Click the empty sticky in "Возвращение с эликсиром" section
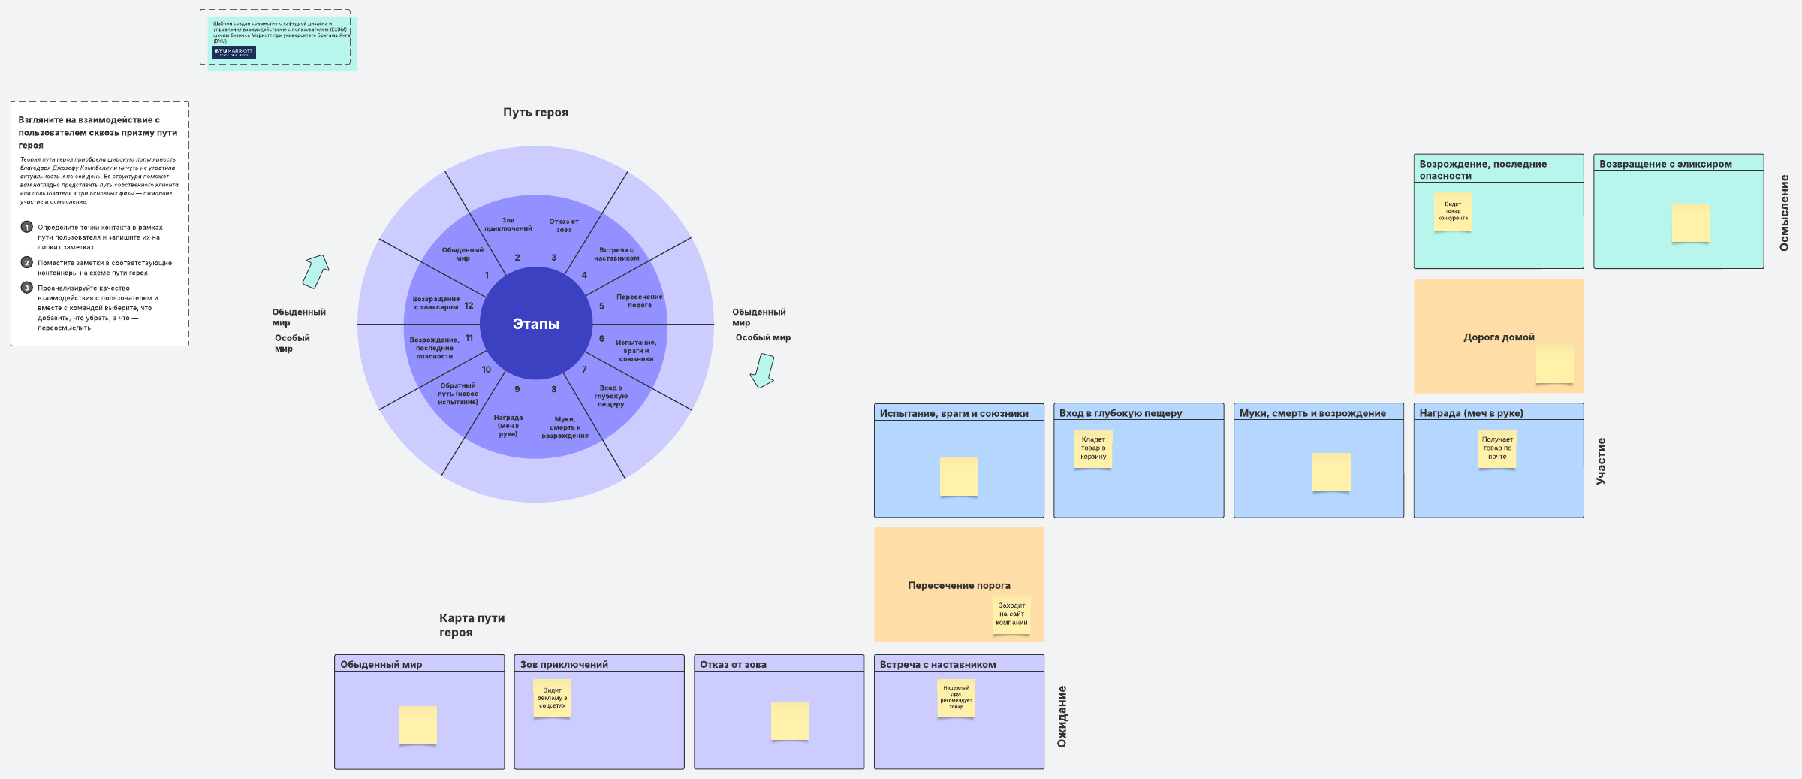The height and width of the screenshot is (779, 1802). [x=1691, y=222]
